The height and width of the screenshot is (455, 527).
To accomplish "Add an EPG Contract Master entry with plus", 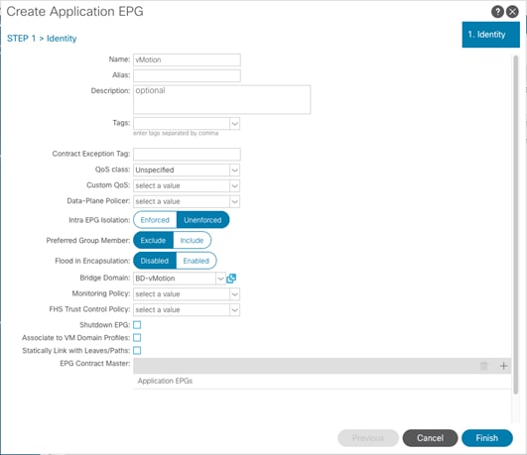I will (503, 366).
